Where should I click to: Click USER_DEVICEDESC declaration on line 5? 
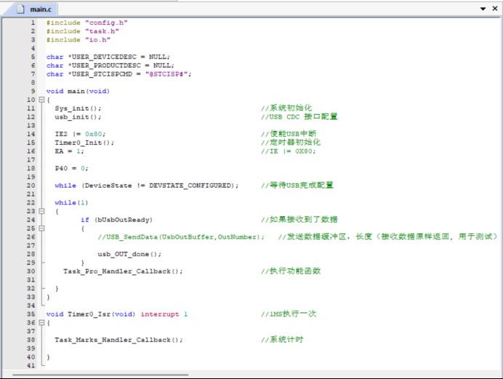click(108, 57)
